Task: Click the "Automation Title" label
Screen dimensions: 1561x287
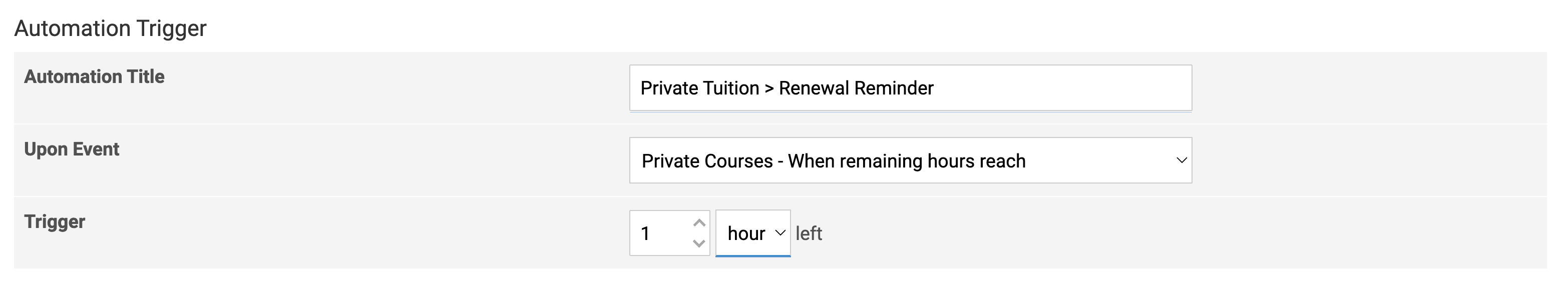Action: click(x=95, y=77)
